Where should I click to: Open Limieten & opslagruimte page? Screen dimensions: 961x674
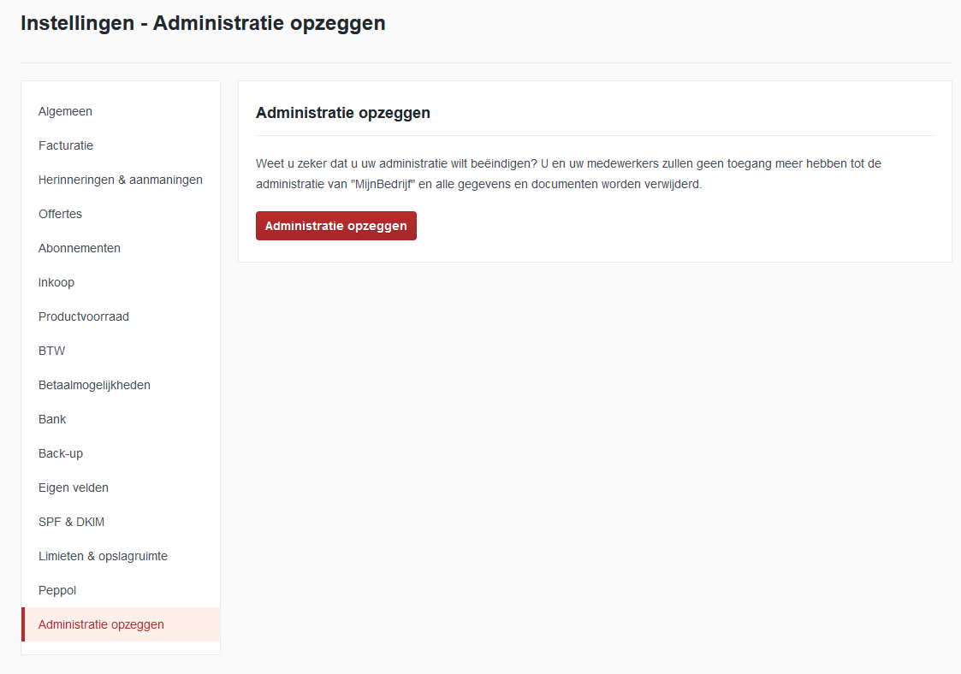(x=103, y=556)
